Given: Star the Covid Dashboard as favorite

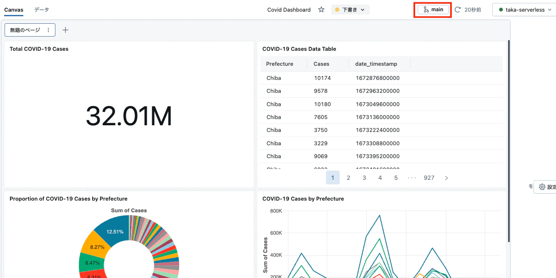Looking at the screenshot, I should tap(321, 10).
